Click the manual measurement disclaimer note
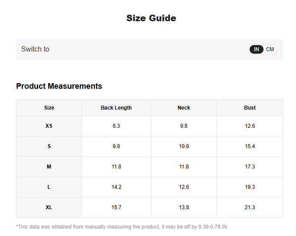 coord(122,227)
